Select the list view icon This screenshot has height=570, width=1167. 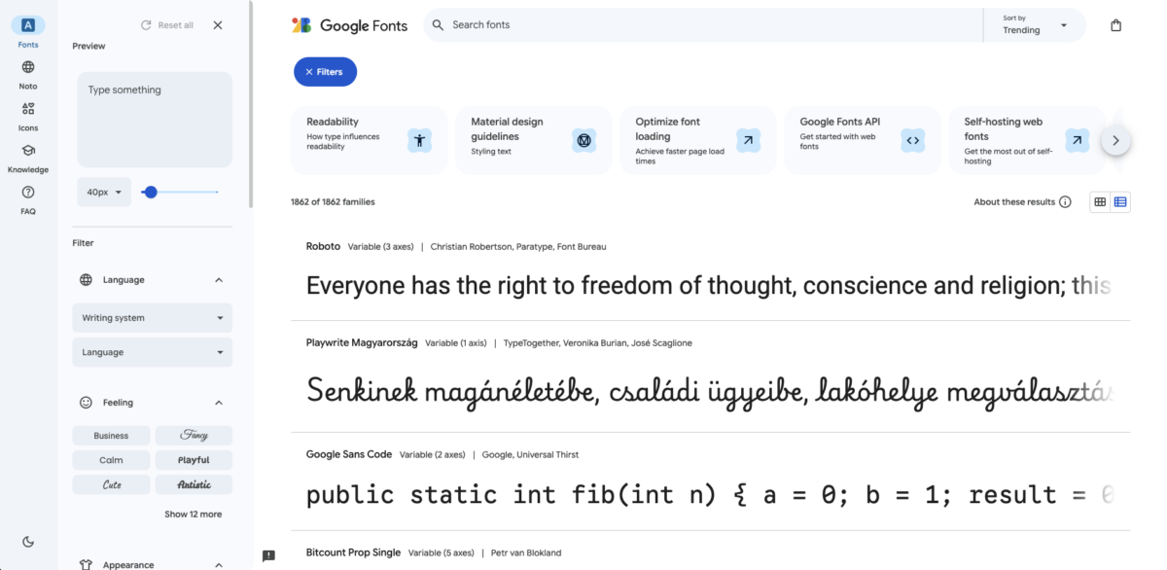click(x=1120, y=201)
